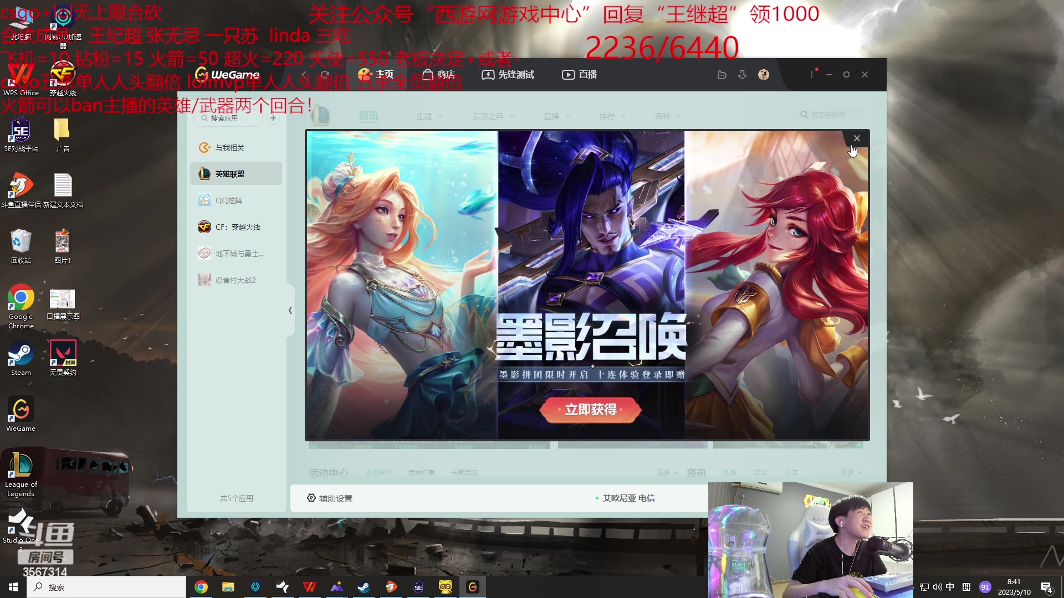Open Chrome from the taskbar

(201, 587)
